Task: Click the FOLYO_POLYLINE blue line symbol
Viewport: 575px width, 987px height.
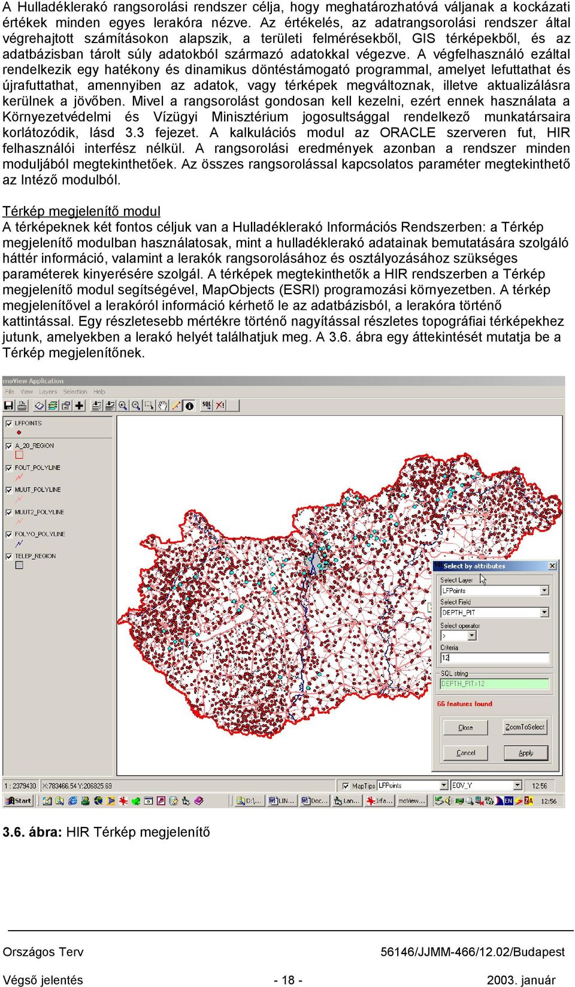Action: tap(19, 544)
